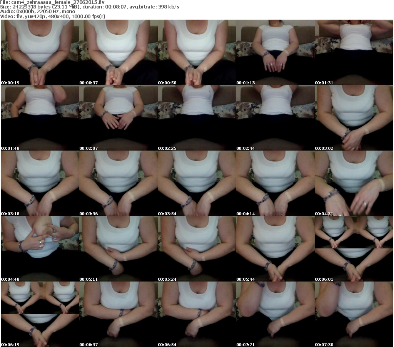Open the frame timestamped 00:02:07
The height and width of the screenshot is (347, 394).
click(x=119, y=118)
